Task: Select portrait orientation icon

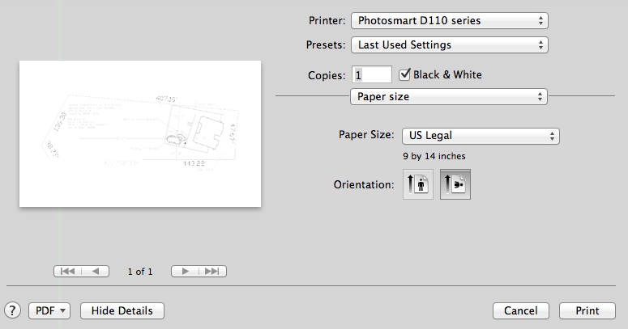Action: 418,184
